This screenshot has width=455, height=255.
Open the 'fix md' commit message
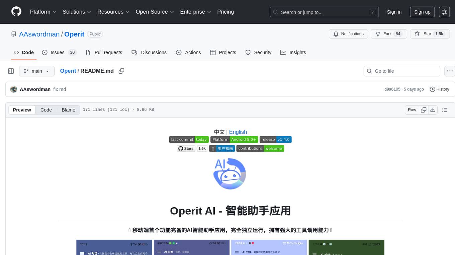[60, 89]
